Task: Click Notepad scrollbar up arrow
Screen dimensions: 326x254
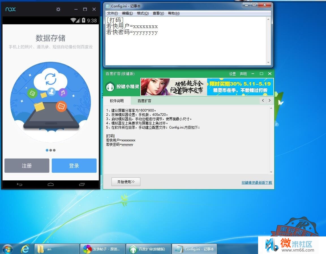Action: (268, 19)
